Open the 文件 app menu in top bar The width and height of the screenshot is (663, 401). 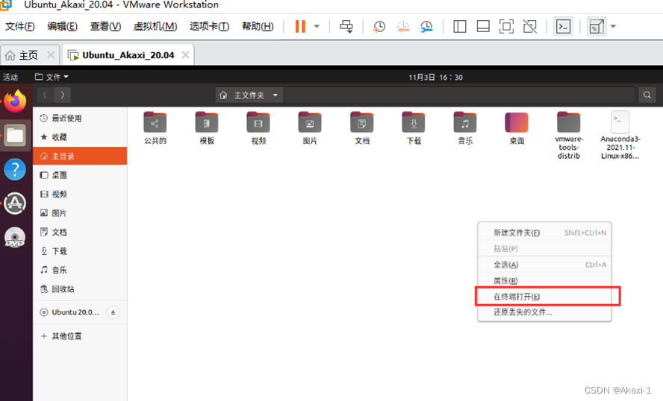pyautogui.click(x=52, y=78)
